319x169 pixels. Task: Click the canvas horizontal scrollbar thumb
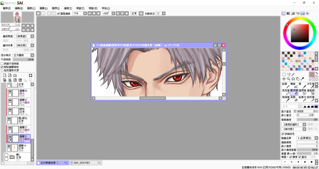(x=153, y=98)
